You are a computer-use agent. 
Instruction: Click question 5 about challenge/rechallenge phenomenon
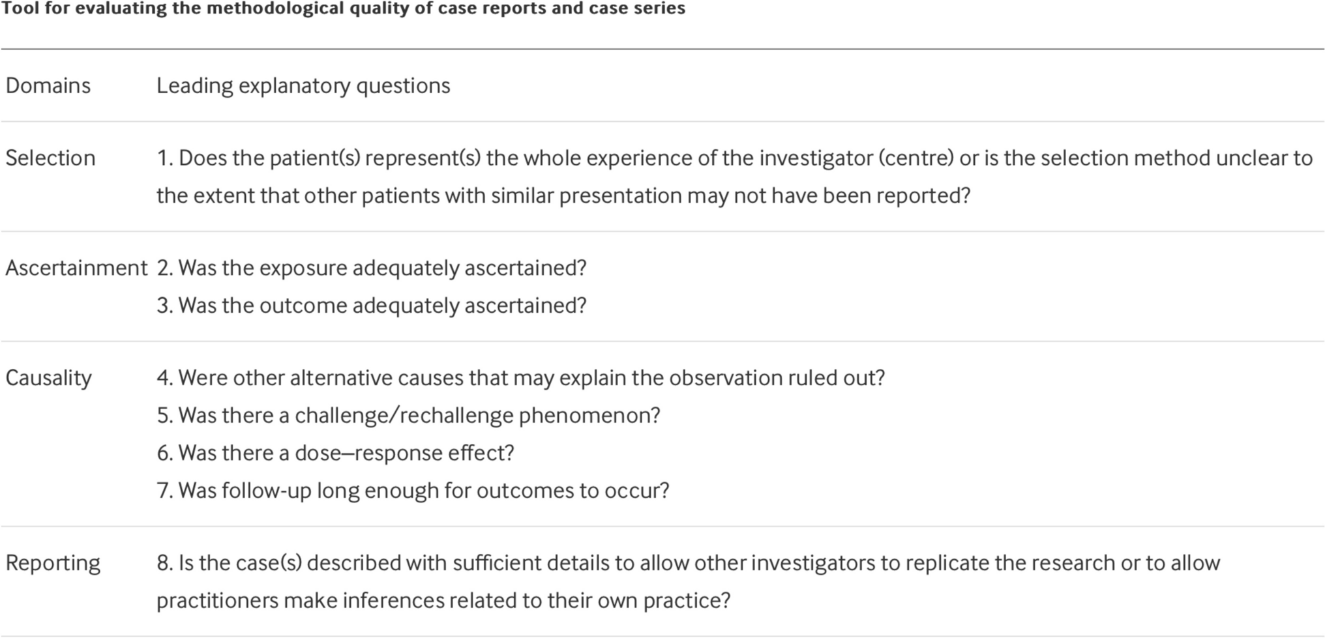(x=408, y=415)
